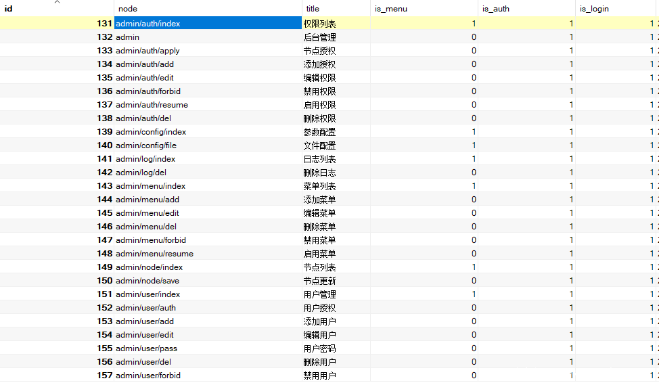Click the sort arrow above the id column

point(57,2)
